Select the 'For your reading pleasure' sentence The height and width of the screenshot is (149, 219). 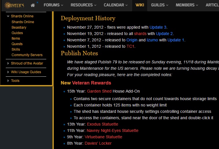click(x=119, y=75)
